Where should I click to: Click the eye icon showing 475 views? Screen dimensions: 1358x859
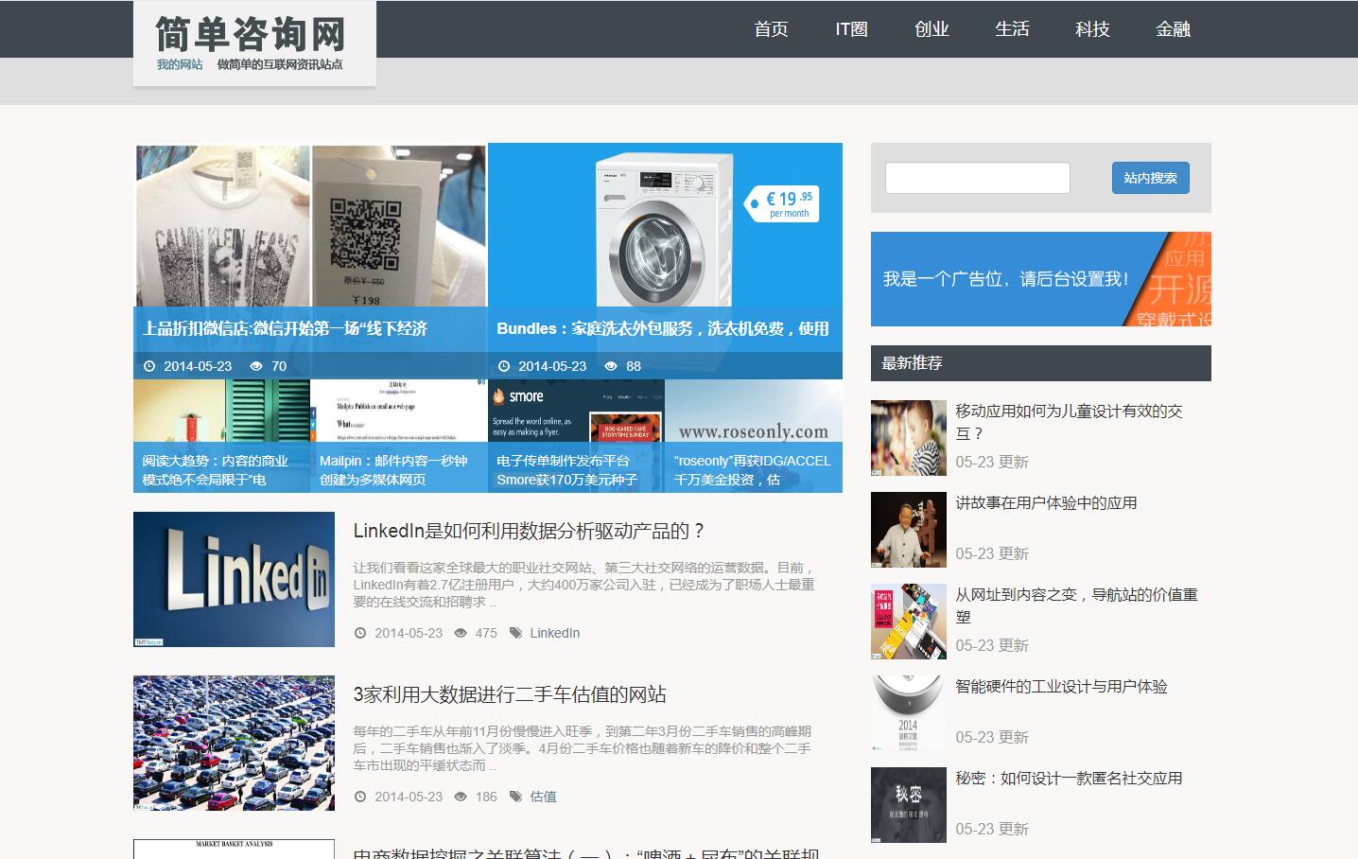pos(462,633)
